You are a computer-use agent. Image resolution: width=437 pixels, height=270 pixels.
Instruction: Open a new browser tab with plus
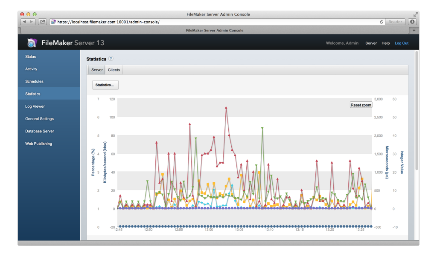coord(413,31)
